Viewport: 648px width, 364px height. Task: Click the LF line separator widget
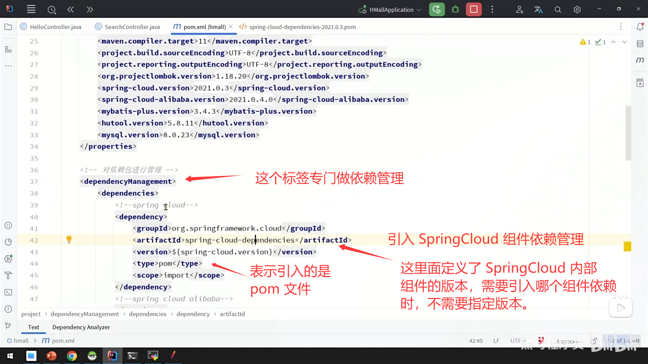[496, 341]
